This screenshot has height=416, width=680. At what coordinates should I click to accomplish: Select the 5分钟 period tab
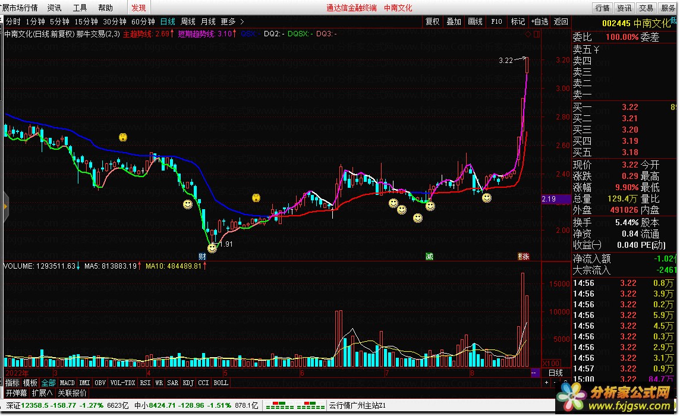[x=59, y=21]
